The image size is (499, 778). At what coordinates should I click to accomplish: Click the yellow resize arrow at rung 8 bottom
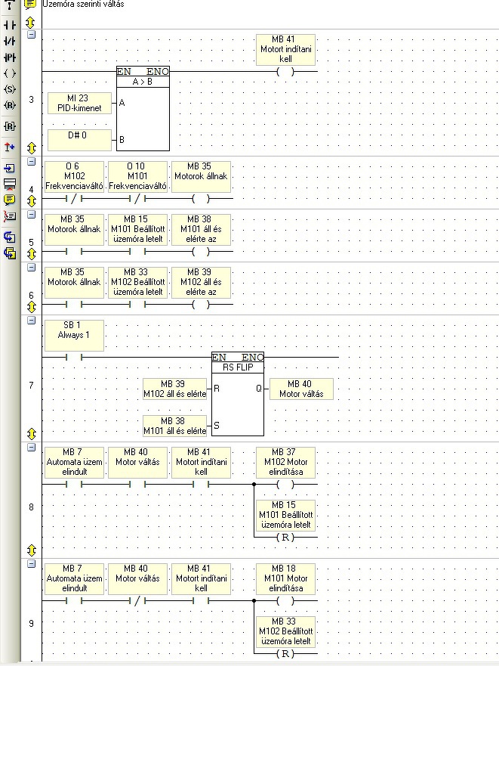tap(31, 550)
